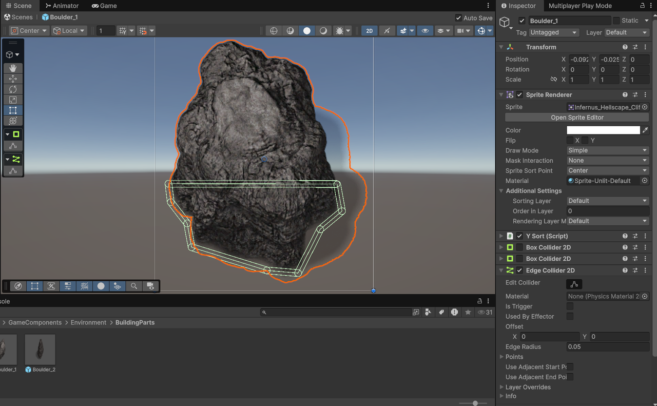The height and width of the screenshot is (406, 657).
Task: Open the Multiplayer Play Mode tab
Action: click(x=580, y=6)
